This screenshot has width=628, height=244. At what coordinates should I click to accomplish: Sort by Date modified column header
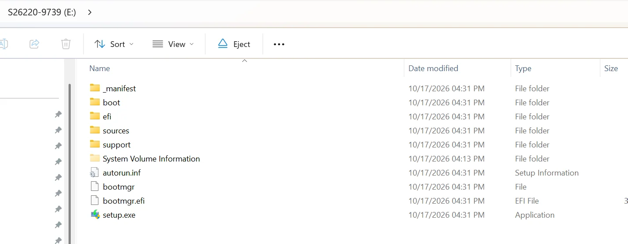433,68
